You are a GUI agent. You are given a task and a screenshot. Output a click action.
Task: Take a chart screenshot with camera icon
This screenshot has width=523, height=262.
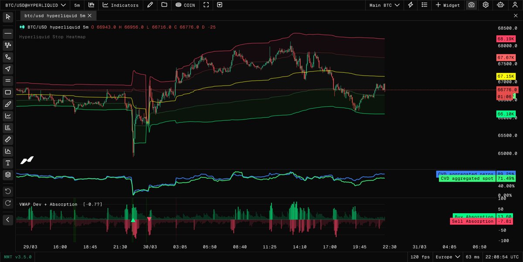point(471,5)
